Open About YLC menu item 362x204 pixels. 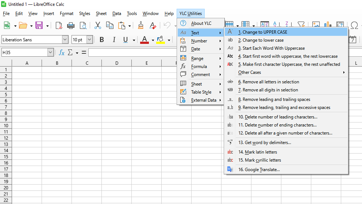coord(201,23)
